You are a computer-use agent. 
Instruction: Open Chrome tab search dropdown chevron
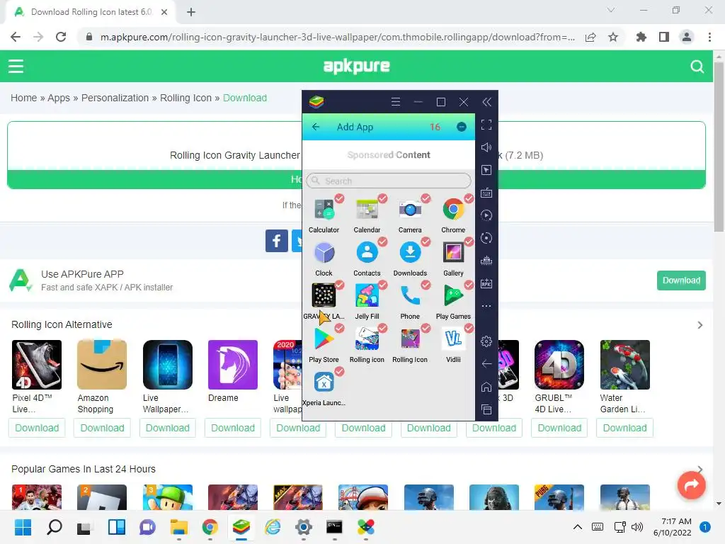[x=611, y=10]
